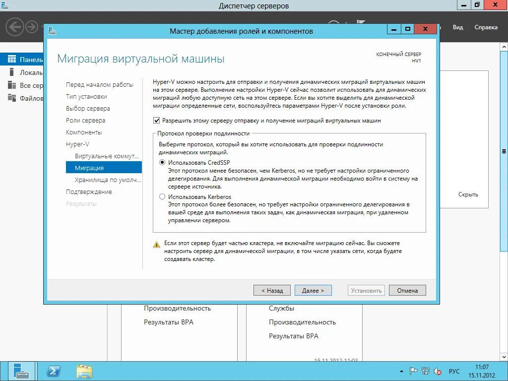
Task: Minimize the roles wizard window
Action: click(x=394, y=29)
